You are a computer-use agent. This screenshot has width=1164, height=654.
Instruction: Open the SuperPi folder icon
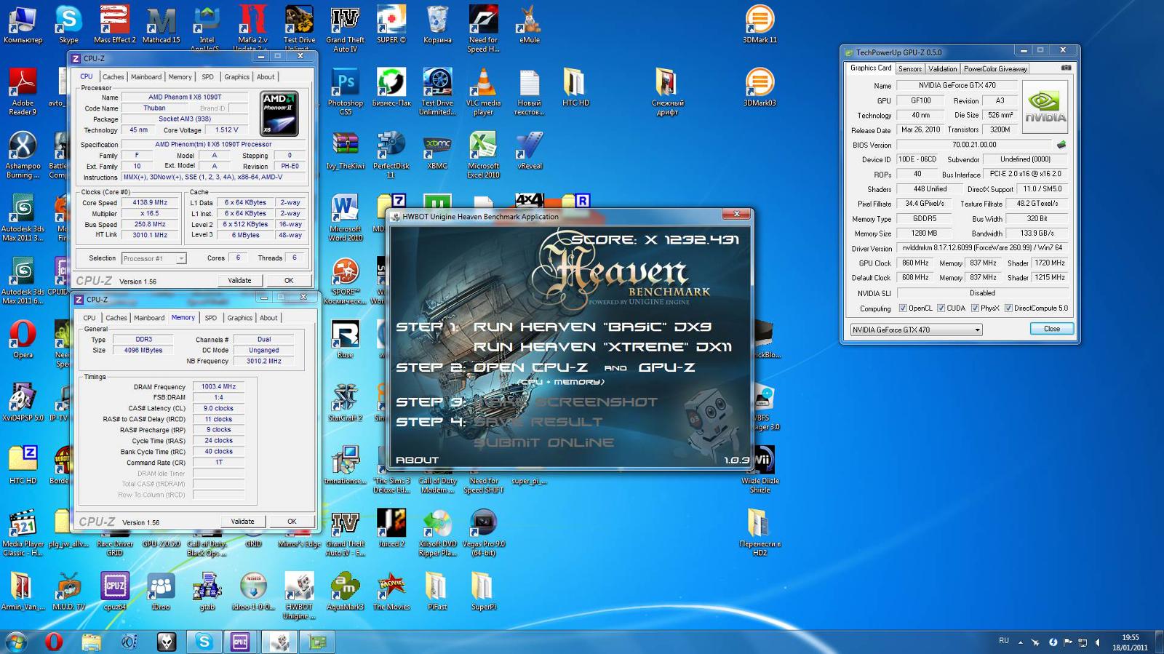[483, 591]
